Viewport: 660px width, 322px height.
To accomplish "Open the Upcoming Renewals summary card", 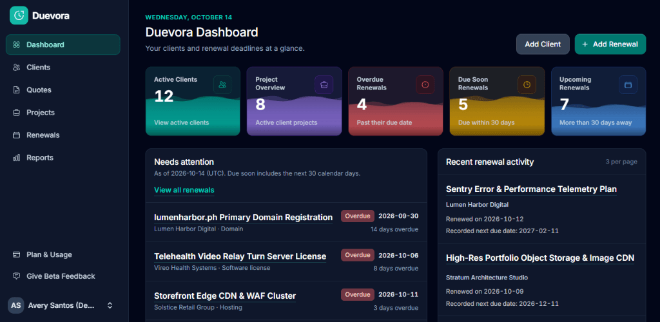I will [x=599, y=101].
